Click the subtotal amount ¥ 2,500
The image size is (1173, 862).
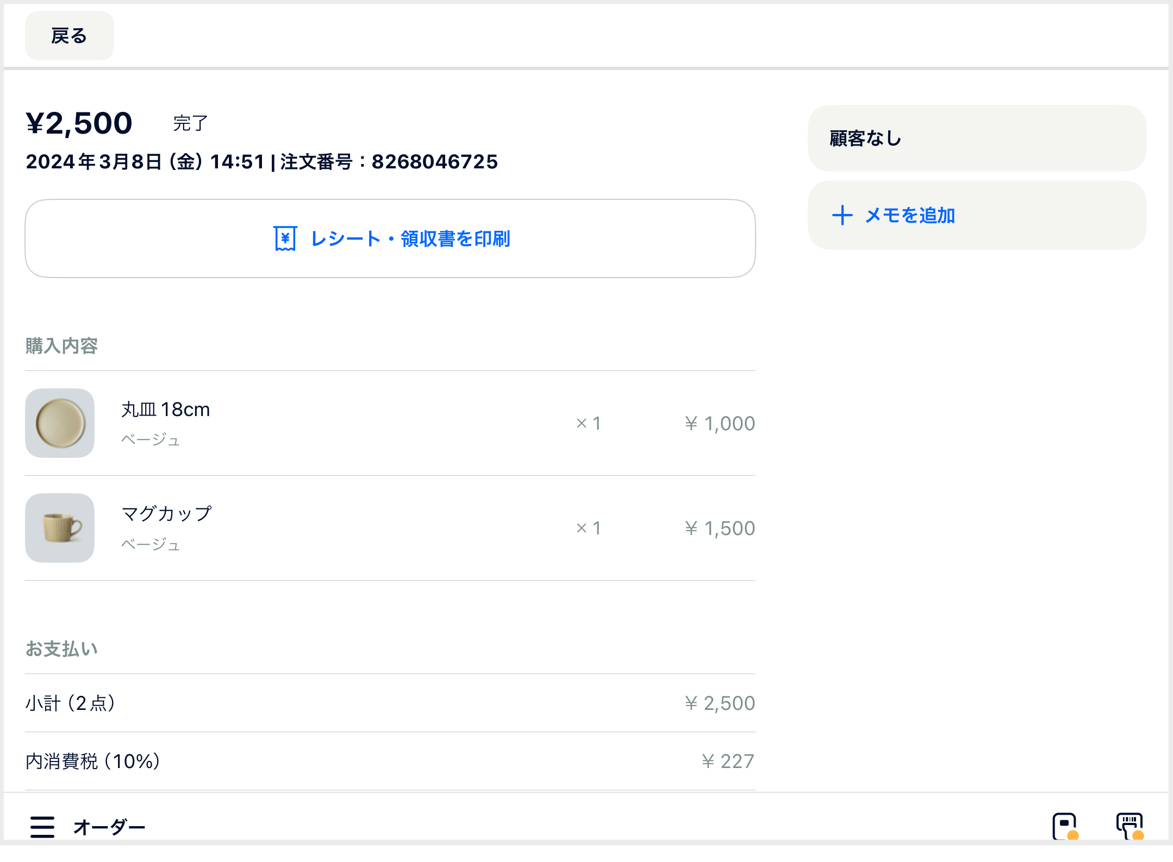720,703
